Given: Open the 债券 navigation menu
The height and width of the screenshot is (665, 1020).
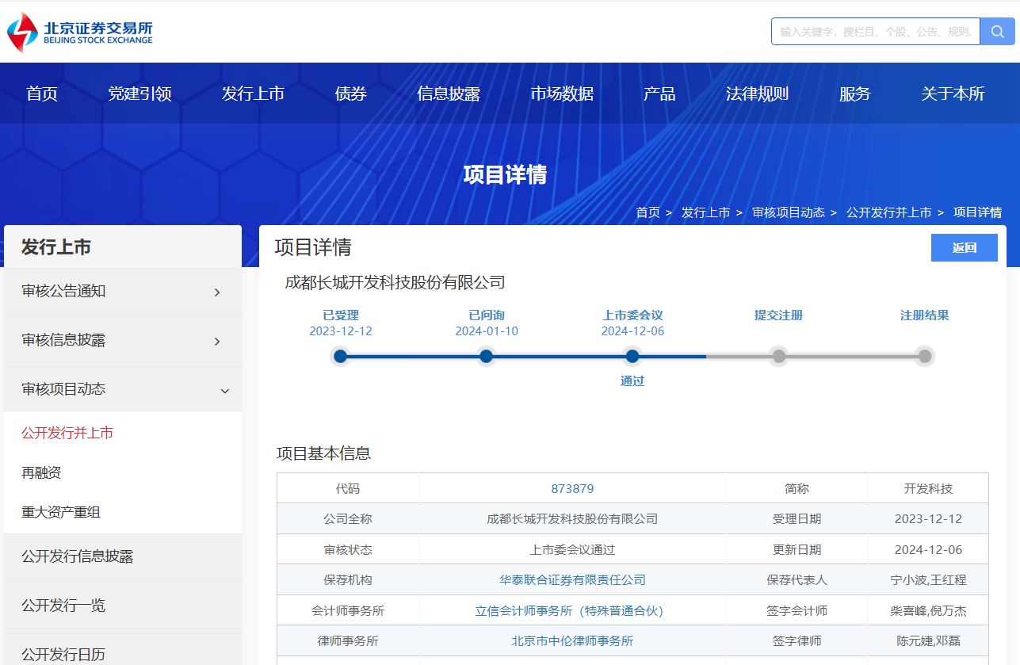Looking at the screenshot, I should (x=351, y=94).
